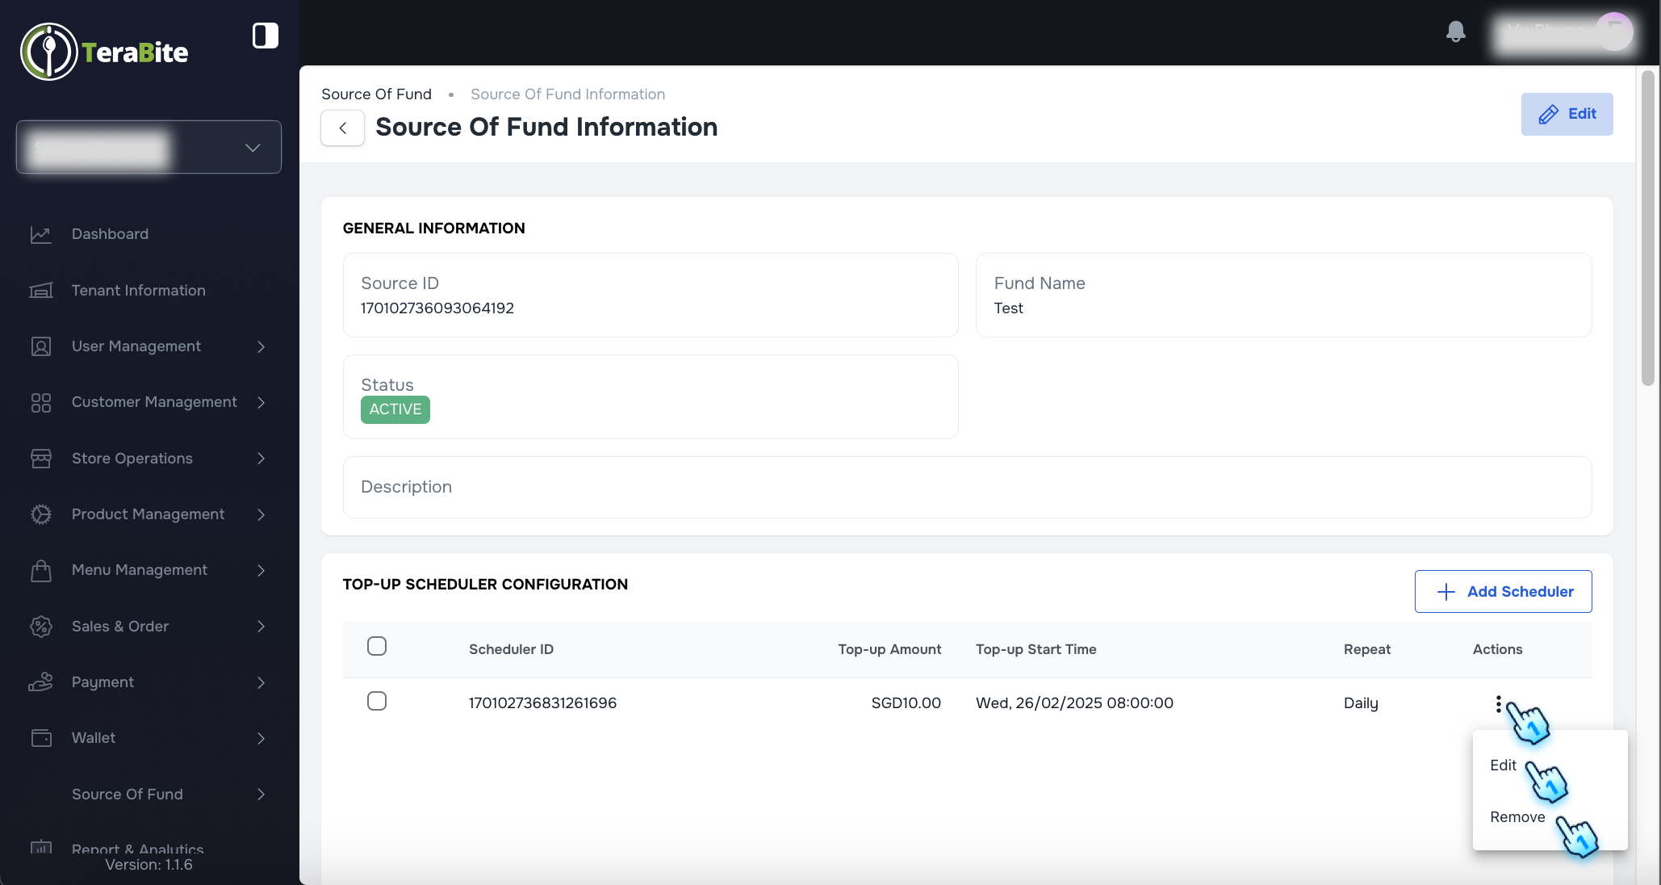Screen dimensions: 1661x885
Task: Open the Payment section via its icon
Action: tap(41, 682)
